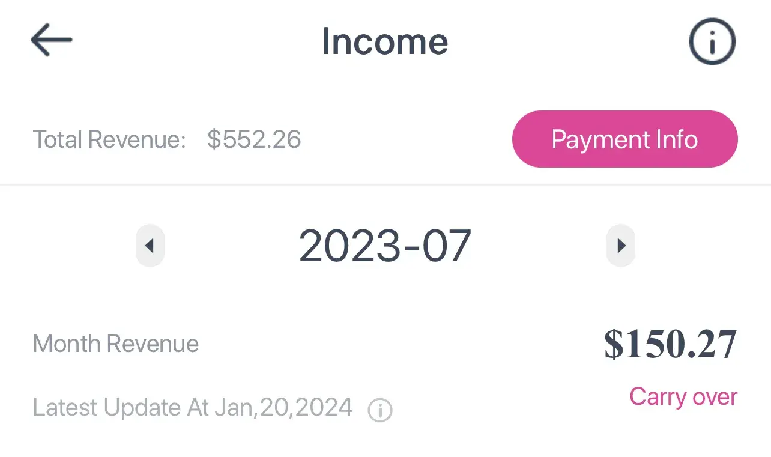Image resolution: width=771 pixels, height=457 pixels.
Task: Go to the previous month with left arrow
Action: [150, 246]
